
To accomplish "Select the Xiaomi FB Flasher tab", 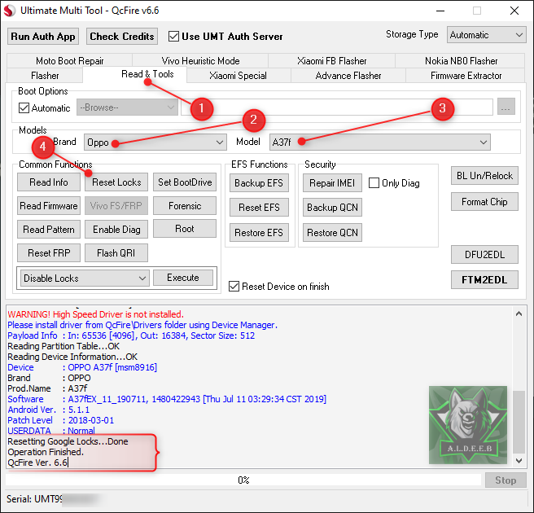I will [x=331, y=61].
